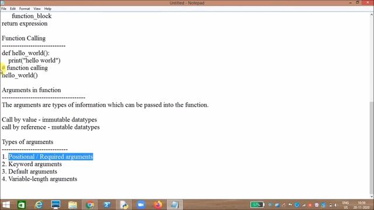Select the Notepad taskbar icon
Viewport: 374px width, 210px height.
(x=175, y=205)
